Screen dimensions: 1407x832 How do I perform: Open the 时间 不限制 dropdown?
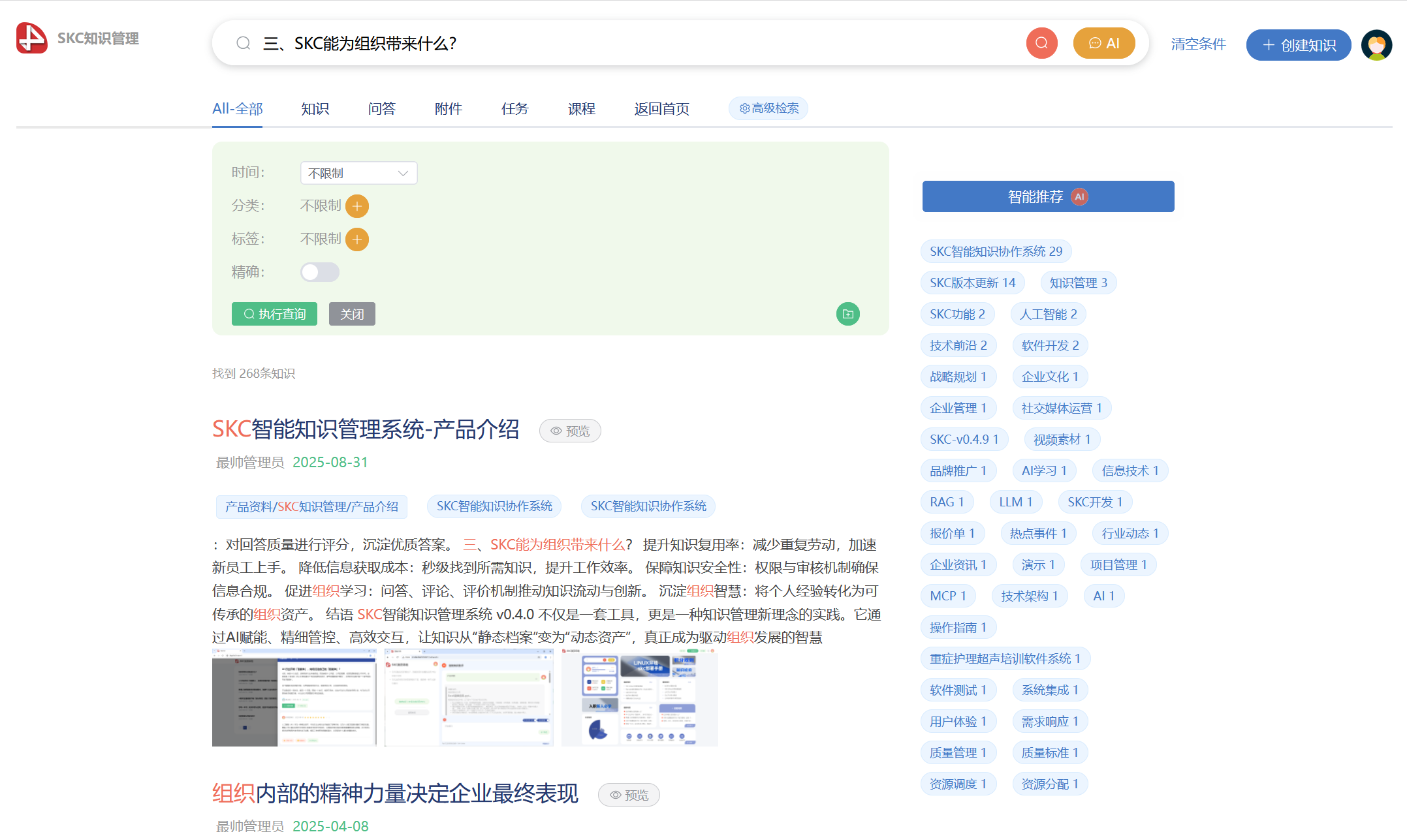(358, 173)
